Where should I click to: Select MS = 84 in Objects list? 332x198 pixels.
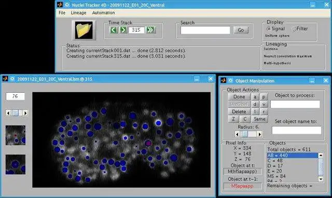293,176
